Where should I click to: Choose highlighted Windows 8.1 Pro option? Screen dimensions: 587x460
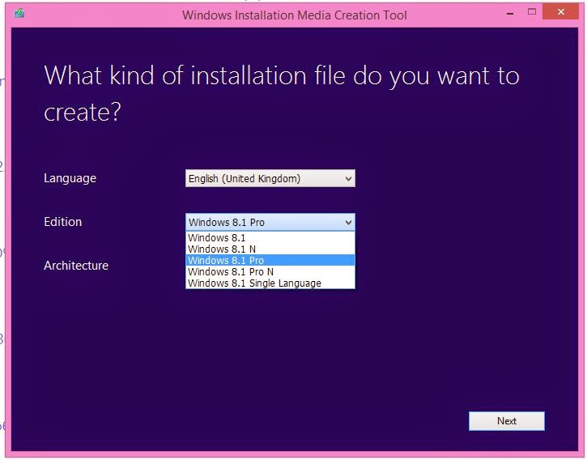pos(270,260)
